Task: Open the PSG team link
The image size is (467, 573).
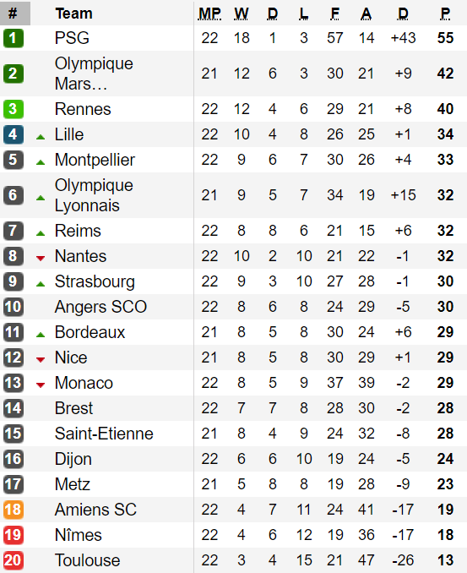Action: click(72, 38)
